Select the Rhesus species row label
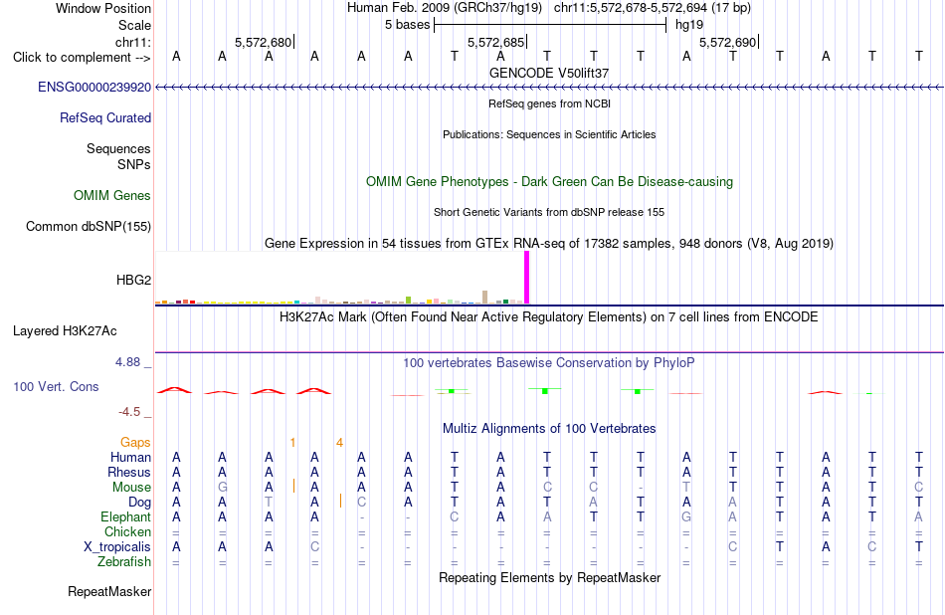This screenshot has width=945, height=615. pos(129,472)
